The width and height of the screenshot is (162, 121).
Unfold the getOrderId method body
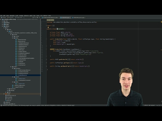[46, 59]
